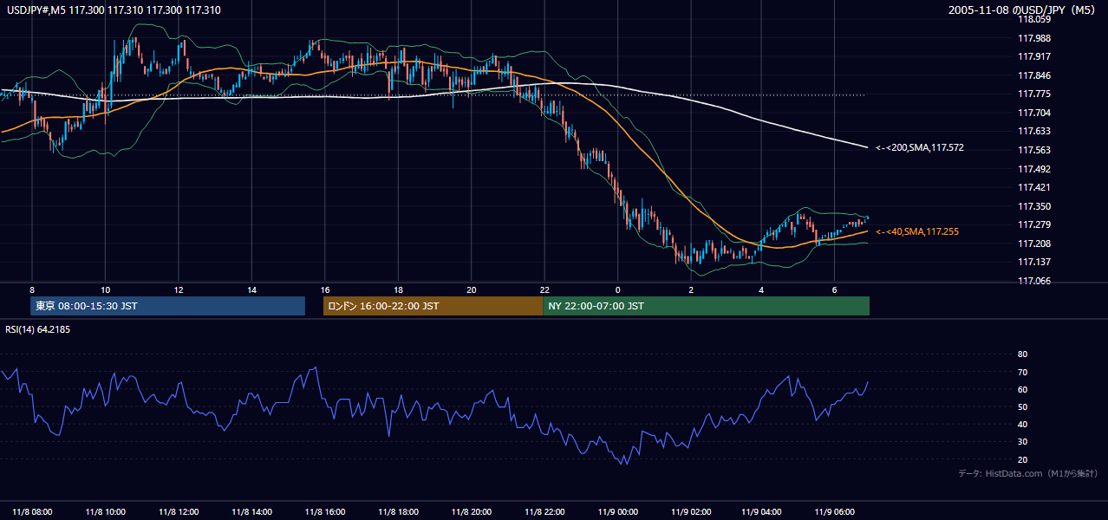Click the 11/8 08:00 time label

tap(31, 511)
